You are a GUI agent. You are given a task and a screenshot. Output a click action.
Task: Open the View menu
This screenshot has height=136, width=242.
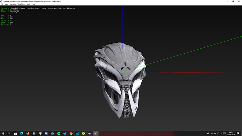pos(6,4)
